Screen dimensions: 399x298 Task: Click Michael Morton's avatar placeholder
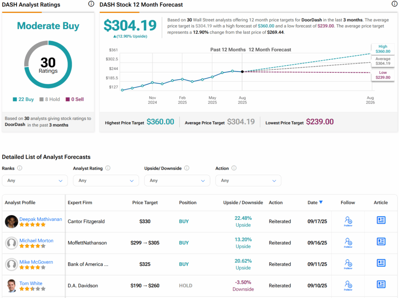tap(11, 243)
